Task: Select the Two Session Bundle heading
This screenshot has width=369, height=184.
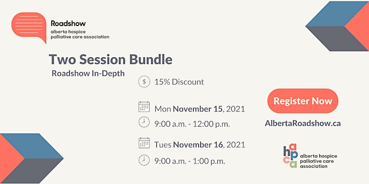Action: click(111, 59)
